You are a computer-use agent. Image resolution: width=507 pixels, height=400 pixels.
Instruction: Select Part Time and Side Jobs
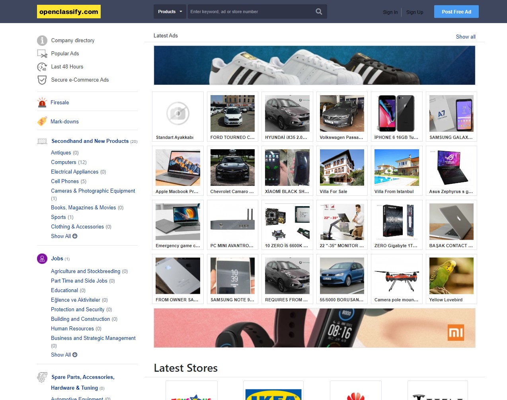(x=79, y=281)
